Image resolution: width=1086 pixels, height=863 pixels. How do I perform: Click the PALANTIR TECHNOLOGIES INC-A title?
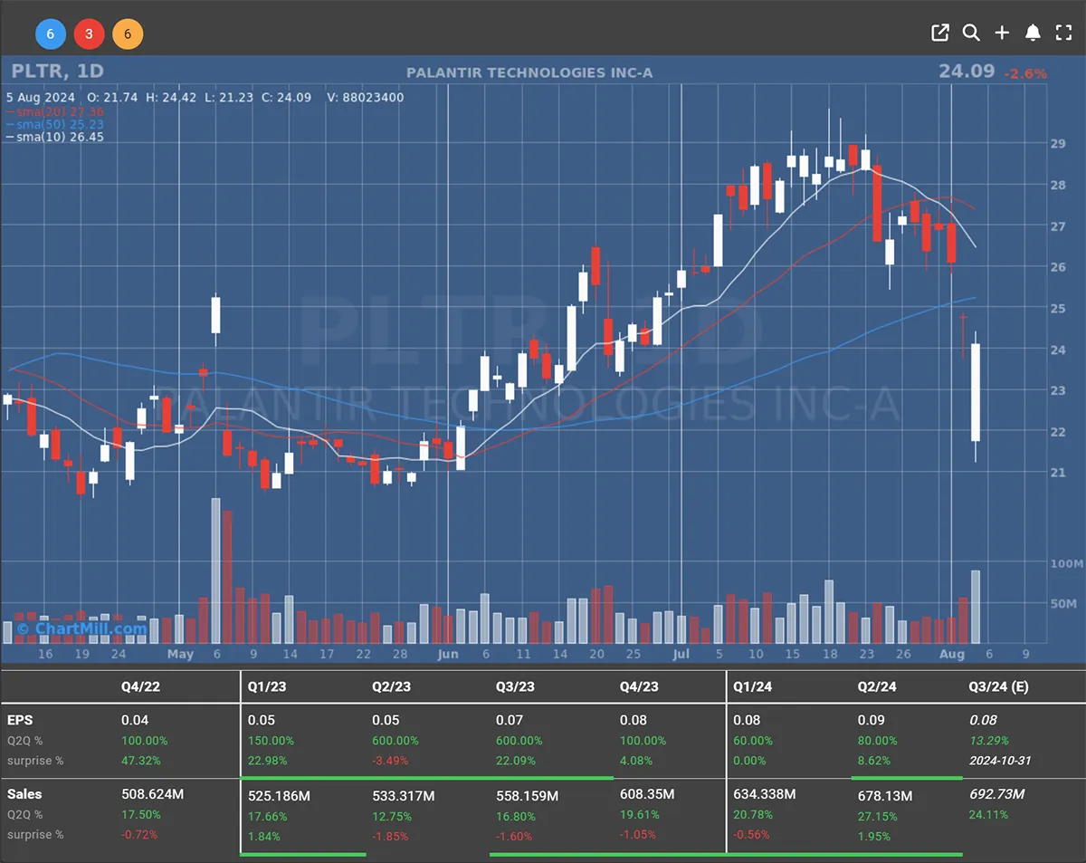[x=529, y=72]
